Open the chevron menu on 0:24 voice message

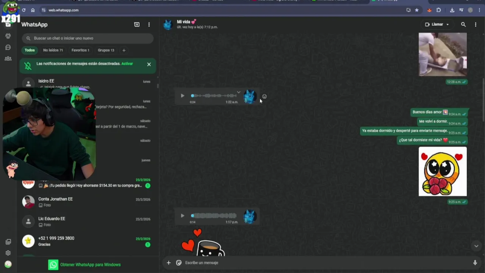click(238, 92)
